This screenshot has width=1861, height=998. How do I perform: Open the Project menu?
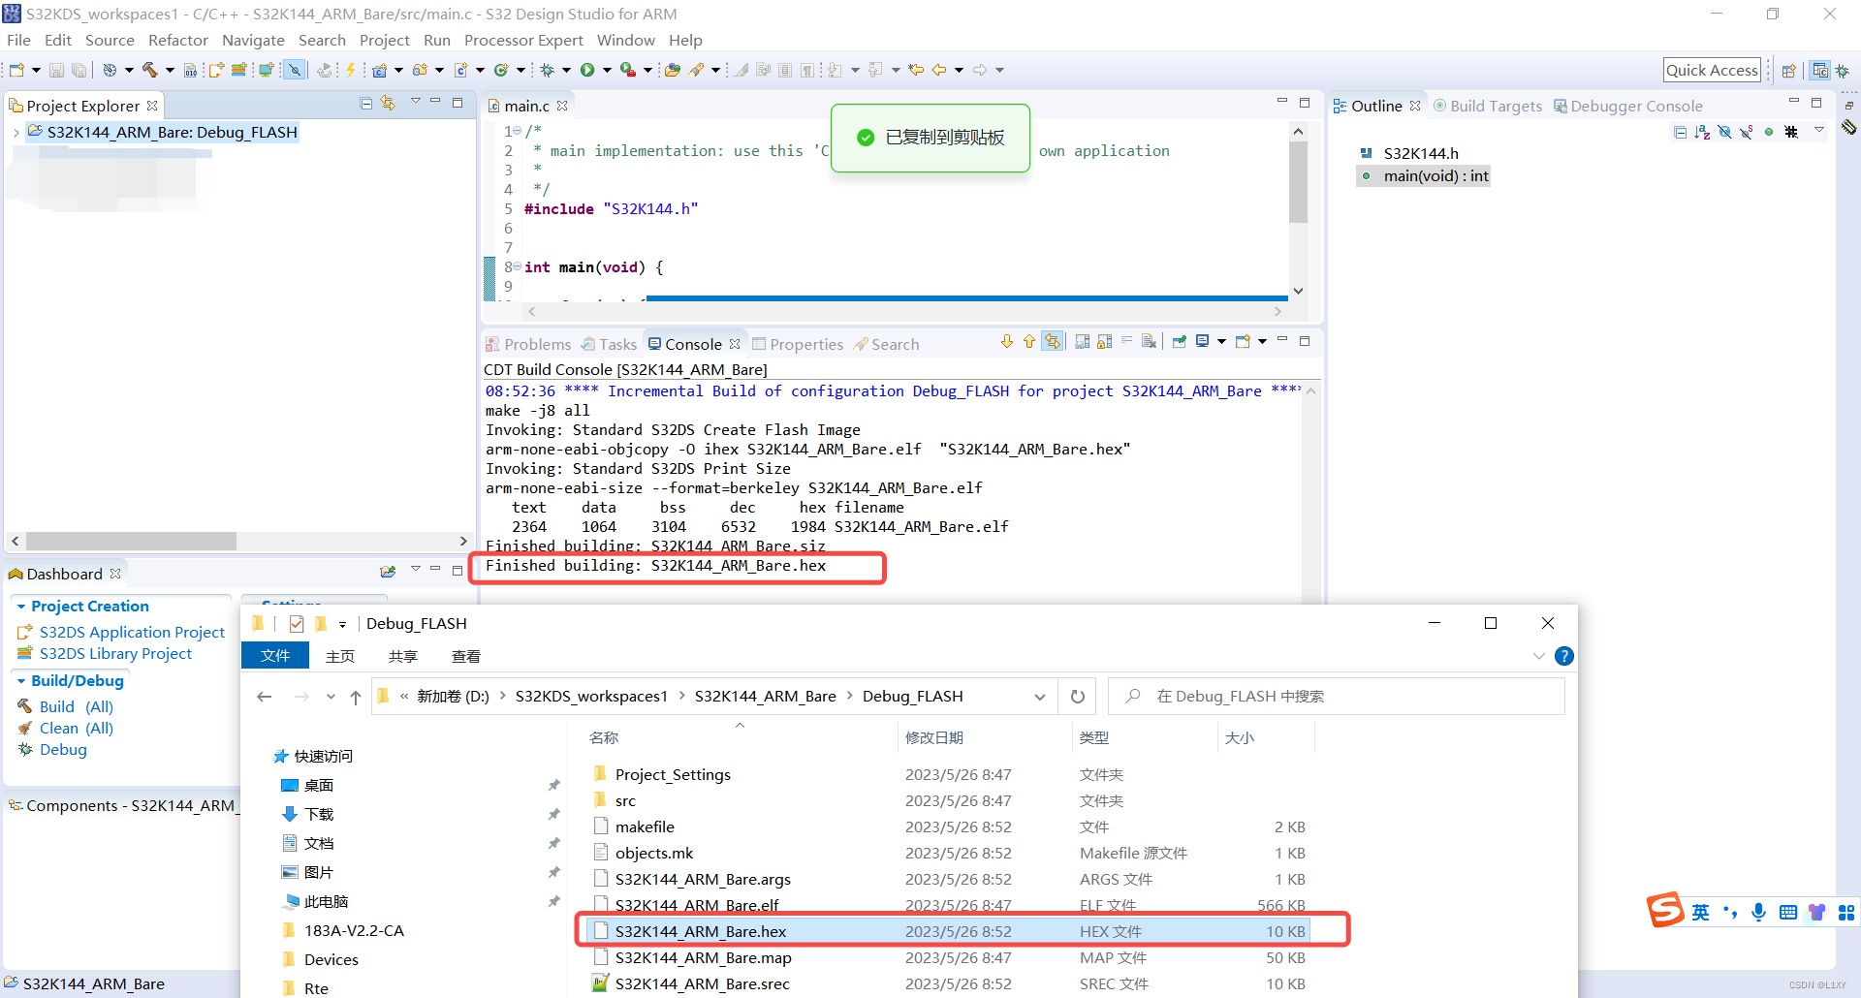pos(385,40)
